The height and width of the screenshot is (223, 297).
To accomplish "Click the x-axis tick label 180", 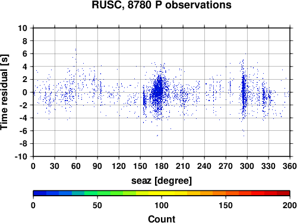I will (x=162, y=166).
